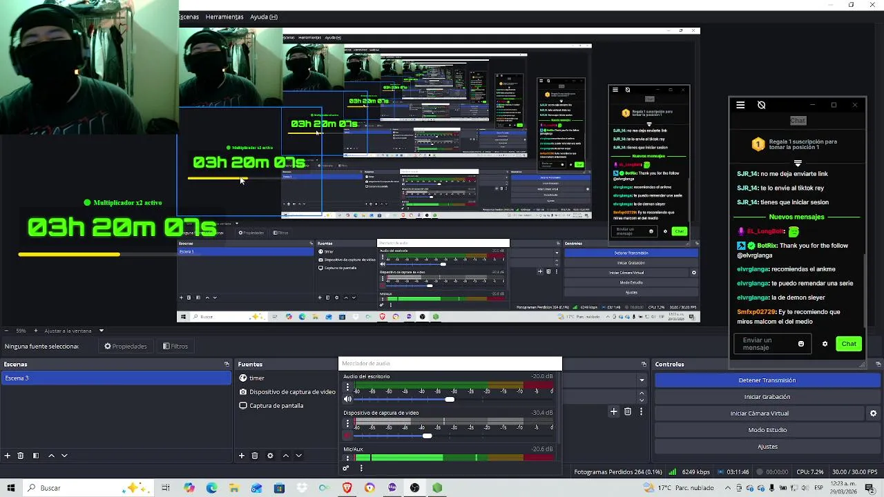Click Iniciar Grabación button

[767, 397]
